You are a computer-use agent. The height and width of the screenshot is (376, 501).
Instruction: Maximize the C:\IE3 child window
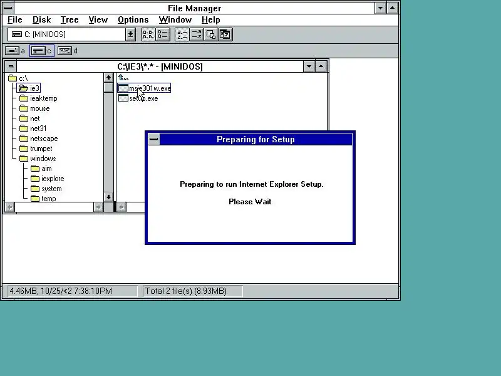pos(321,66)
